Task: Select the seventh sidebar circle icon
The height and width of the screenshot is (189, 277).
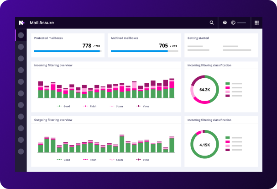Action: [x=21, y=105]
